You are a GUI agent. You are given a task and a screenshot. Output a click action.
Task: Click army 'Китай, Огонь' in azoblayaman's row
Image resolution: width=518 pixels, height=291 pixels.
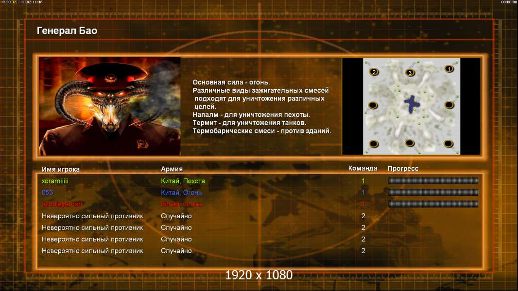point(181,204)
